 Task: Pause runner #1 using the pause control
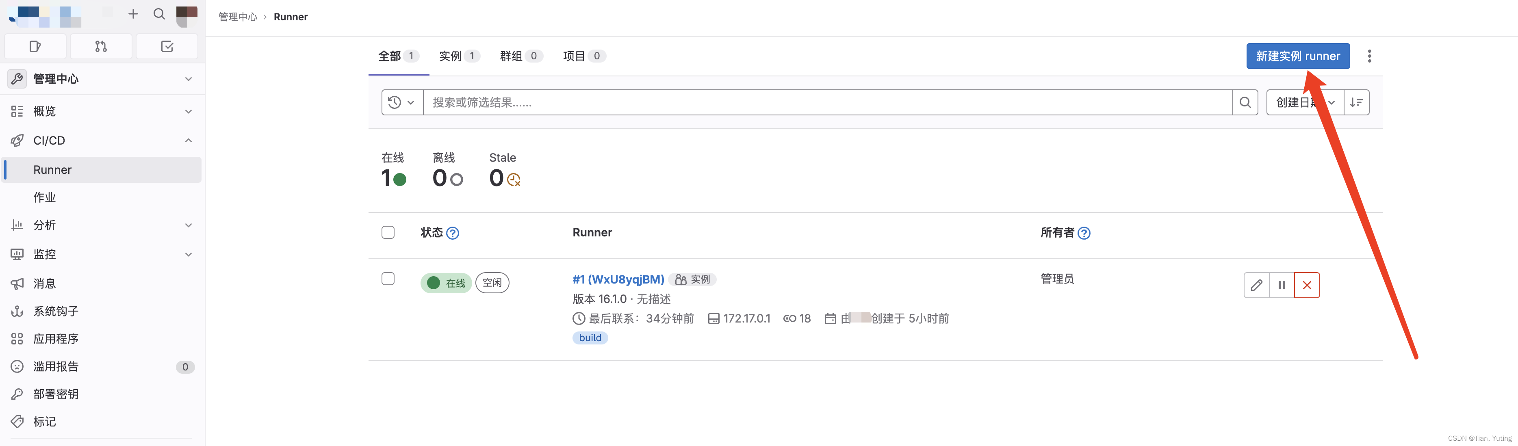pyautogui.click(x=1282, y=285)
